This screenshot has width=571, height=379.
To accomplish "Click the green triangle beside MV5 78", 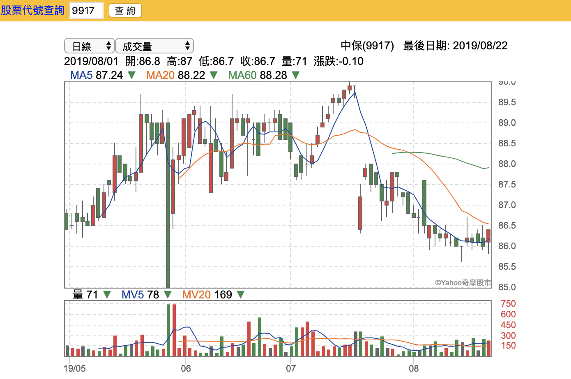I will [x=168, y=295].
